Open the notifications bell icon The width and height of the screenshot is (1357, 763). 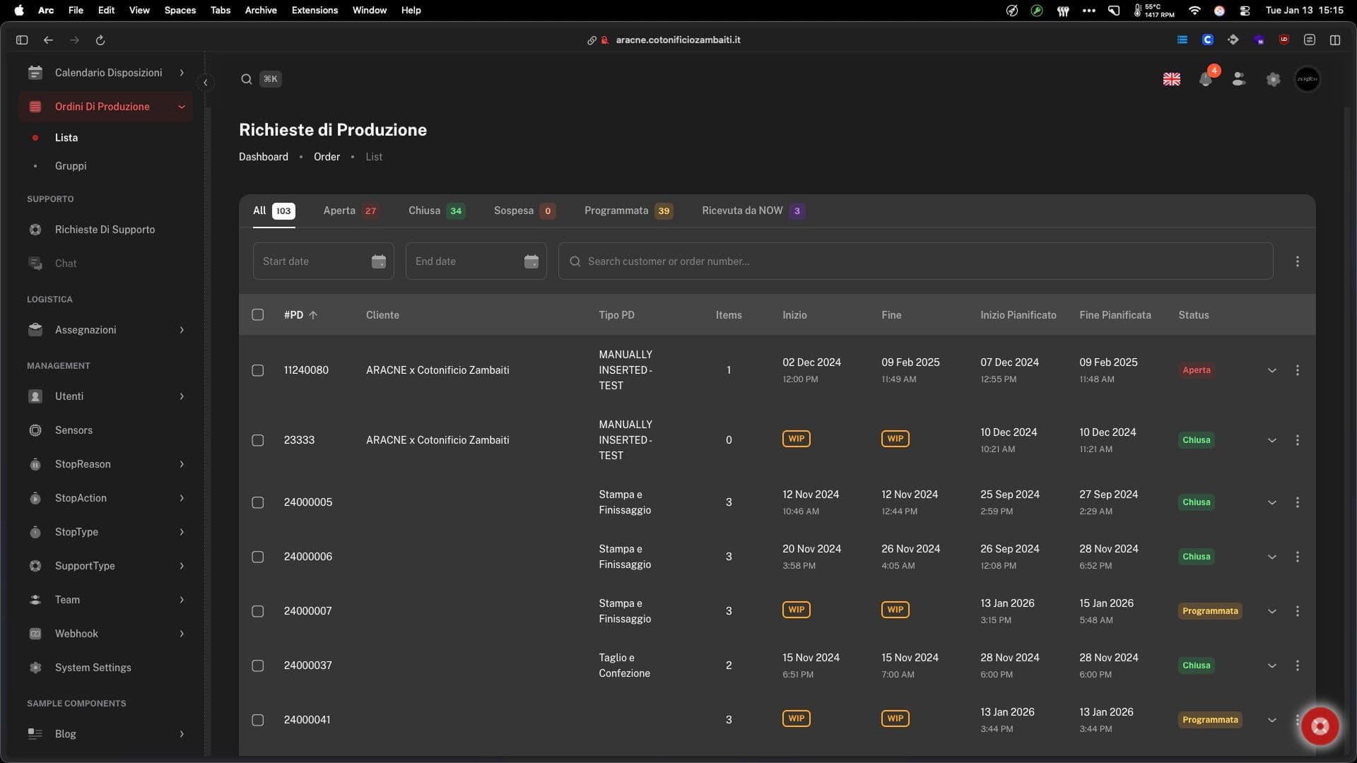pyautogui.click(x=1206, y=80)
